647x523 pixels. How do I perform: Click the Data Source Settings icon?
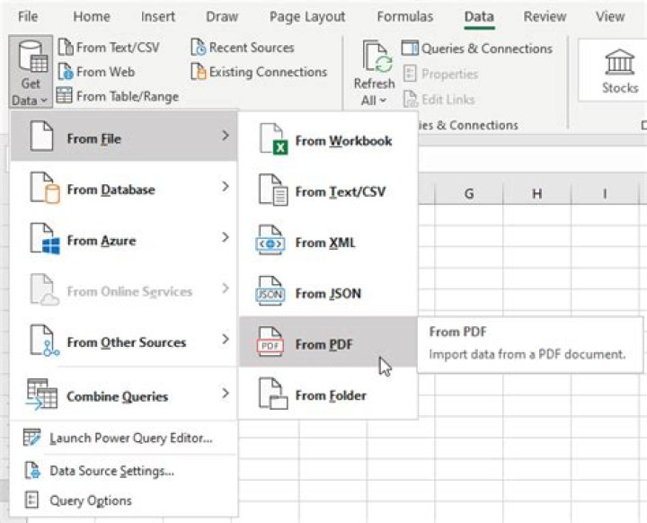[x=32, y=470]
